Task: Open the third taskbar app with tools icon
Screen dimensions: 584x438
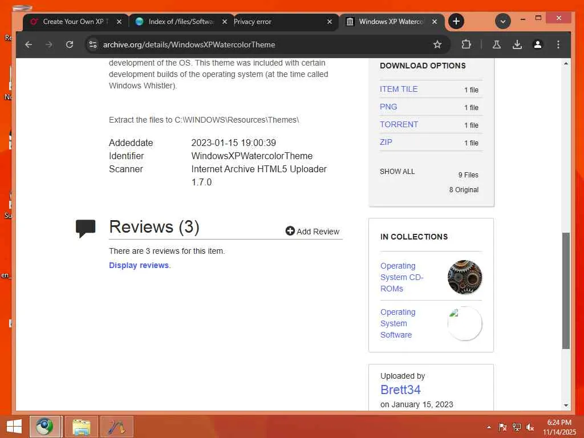Action: click(116, 427)
